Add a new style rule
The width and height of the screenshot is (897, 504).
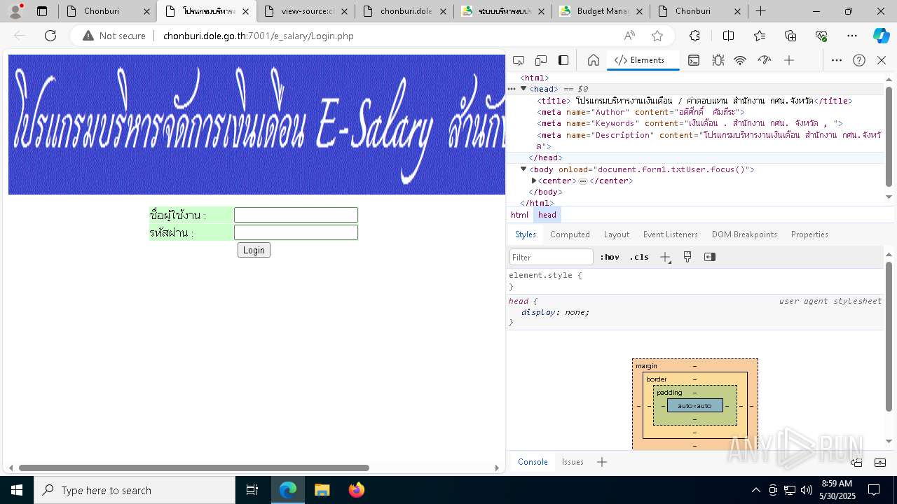click(x=665, y=257)
